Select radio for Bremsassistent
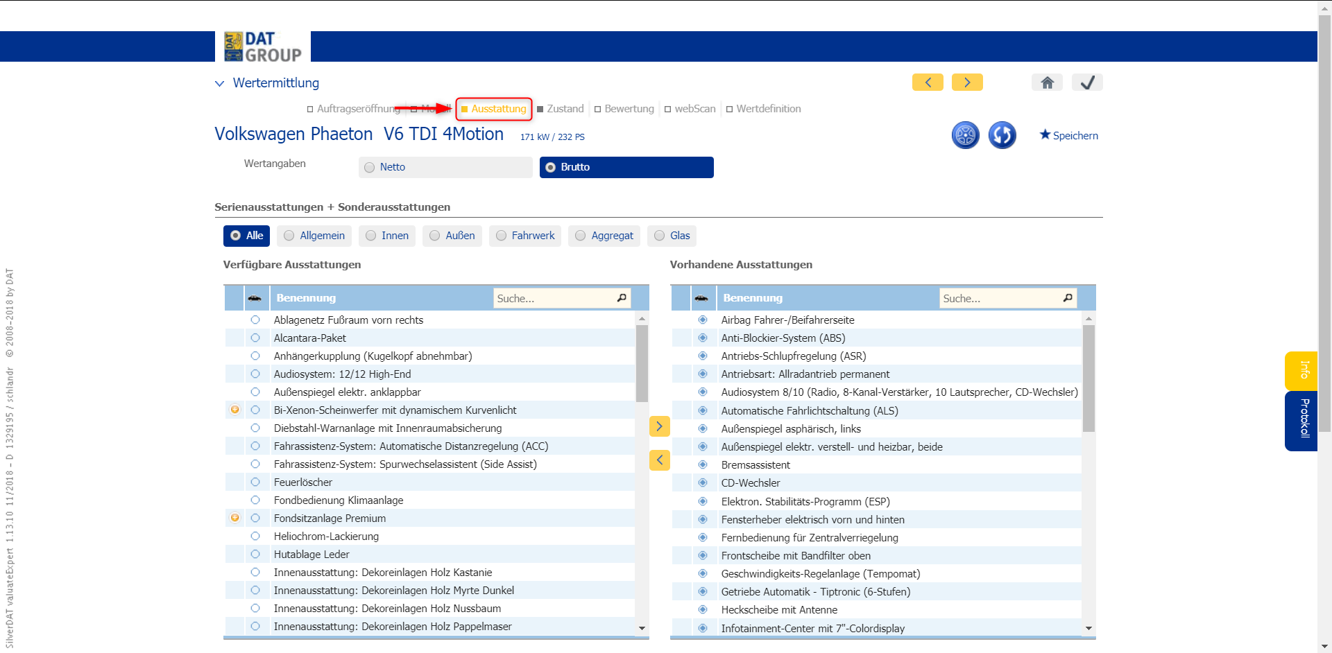 pyautogui.click(x=703, y=464)
